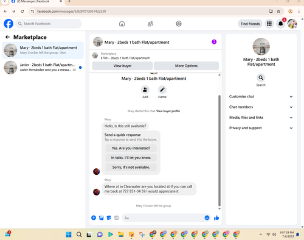Expand Privacy and support section

(261, 128)
